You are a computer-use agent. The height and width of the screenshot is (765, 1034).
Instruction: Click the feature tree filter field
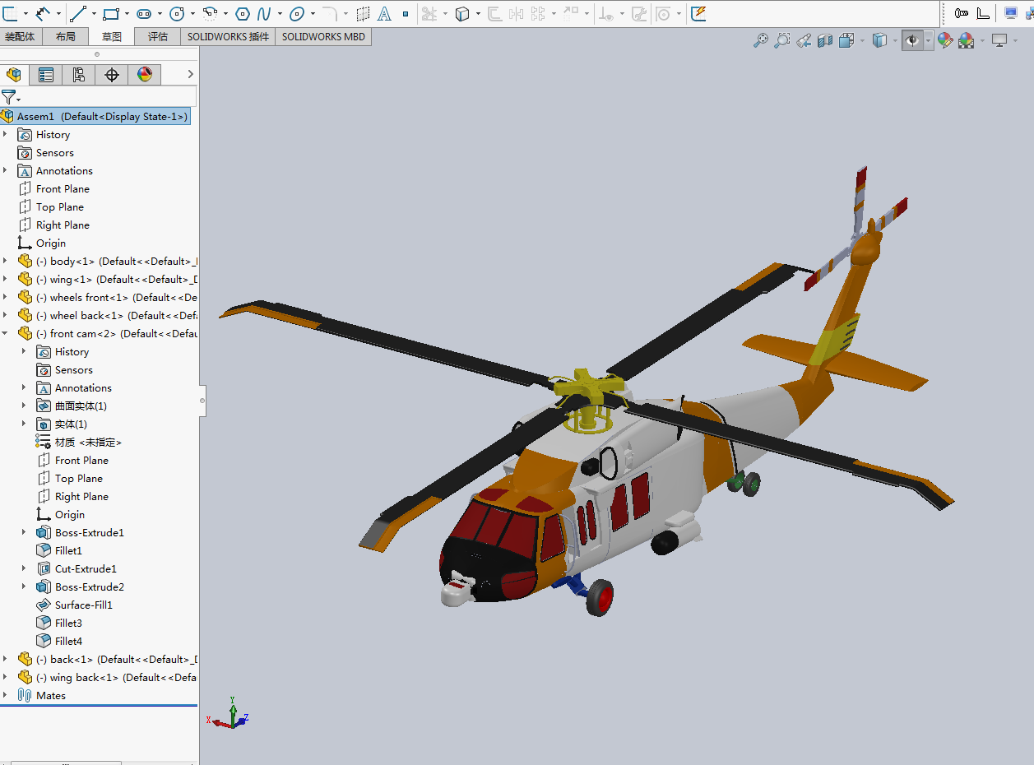pyautogui.click(x=107, y=97)
